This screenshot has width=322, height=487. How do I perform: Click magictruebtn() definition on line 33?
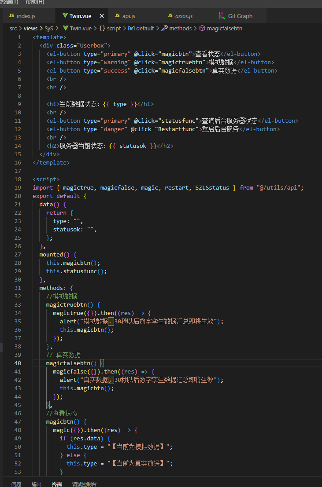[70, 305]
